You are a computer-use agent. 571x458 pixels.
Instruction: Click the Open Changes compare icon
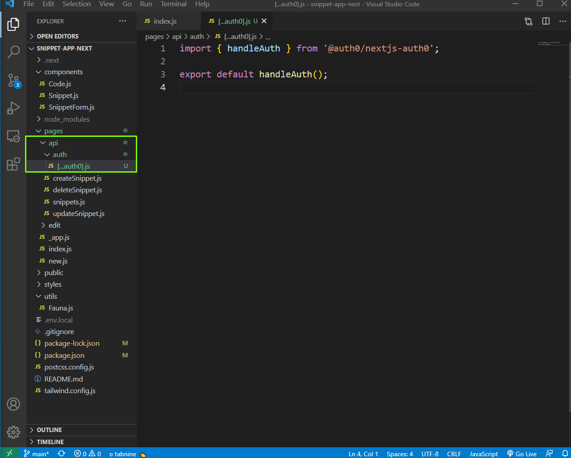click(x=529, y=21)
